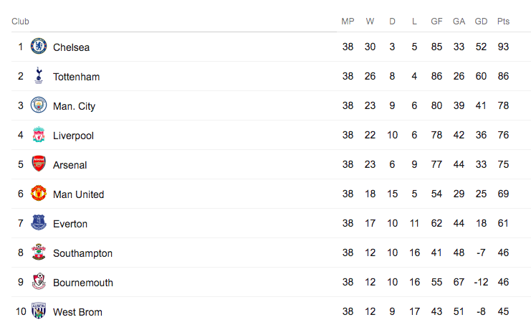Click the GF column header
The height and width of the screenshot is (325, 531).
[x=436, y=22]
